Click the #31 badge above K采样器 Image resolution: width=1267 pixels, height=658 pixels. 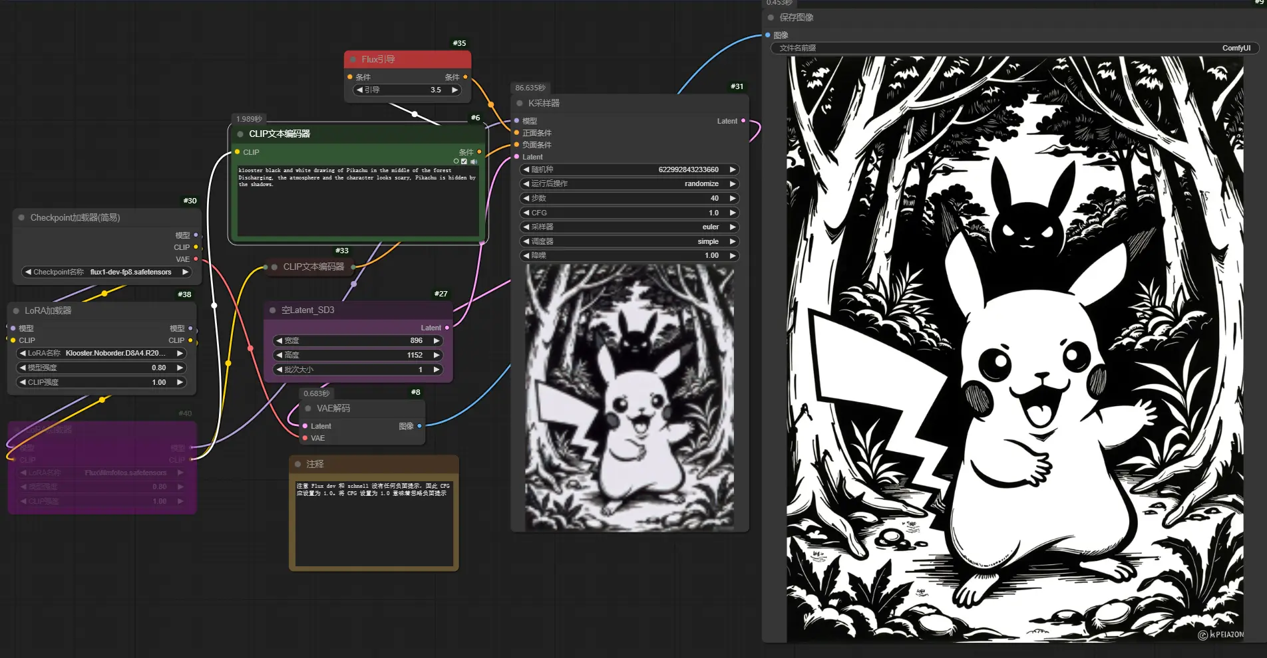tap(737, 86)
